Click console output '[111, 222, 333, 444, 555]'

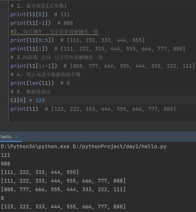click(40, 172)
